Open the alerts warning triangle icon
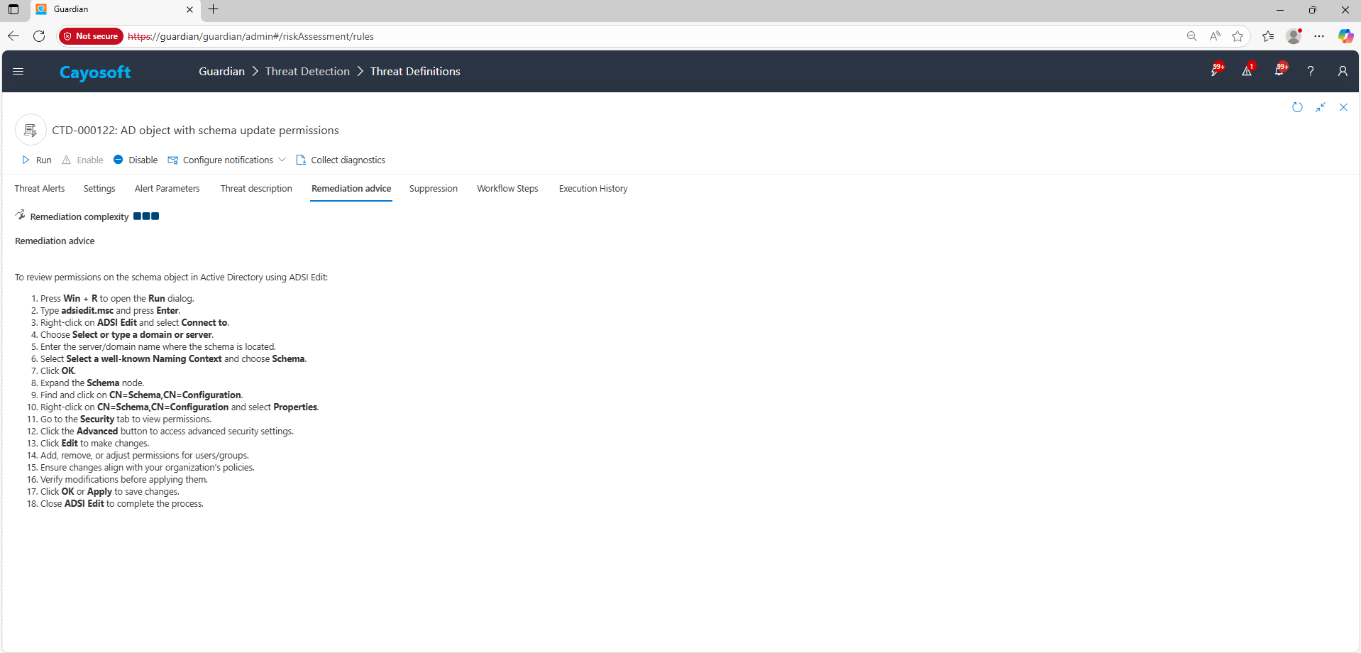The height and width of the screenshot is (653, 1361). coord(1247,71)
